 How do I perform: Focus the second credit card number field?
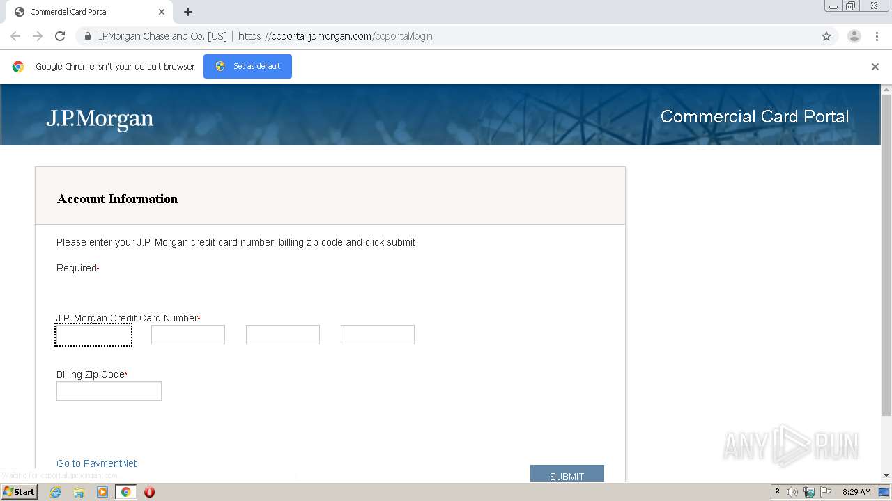click(x=188, y=335)
